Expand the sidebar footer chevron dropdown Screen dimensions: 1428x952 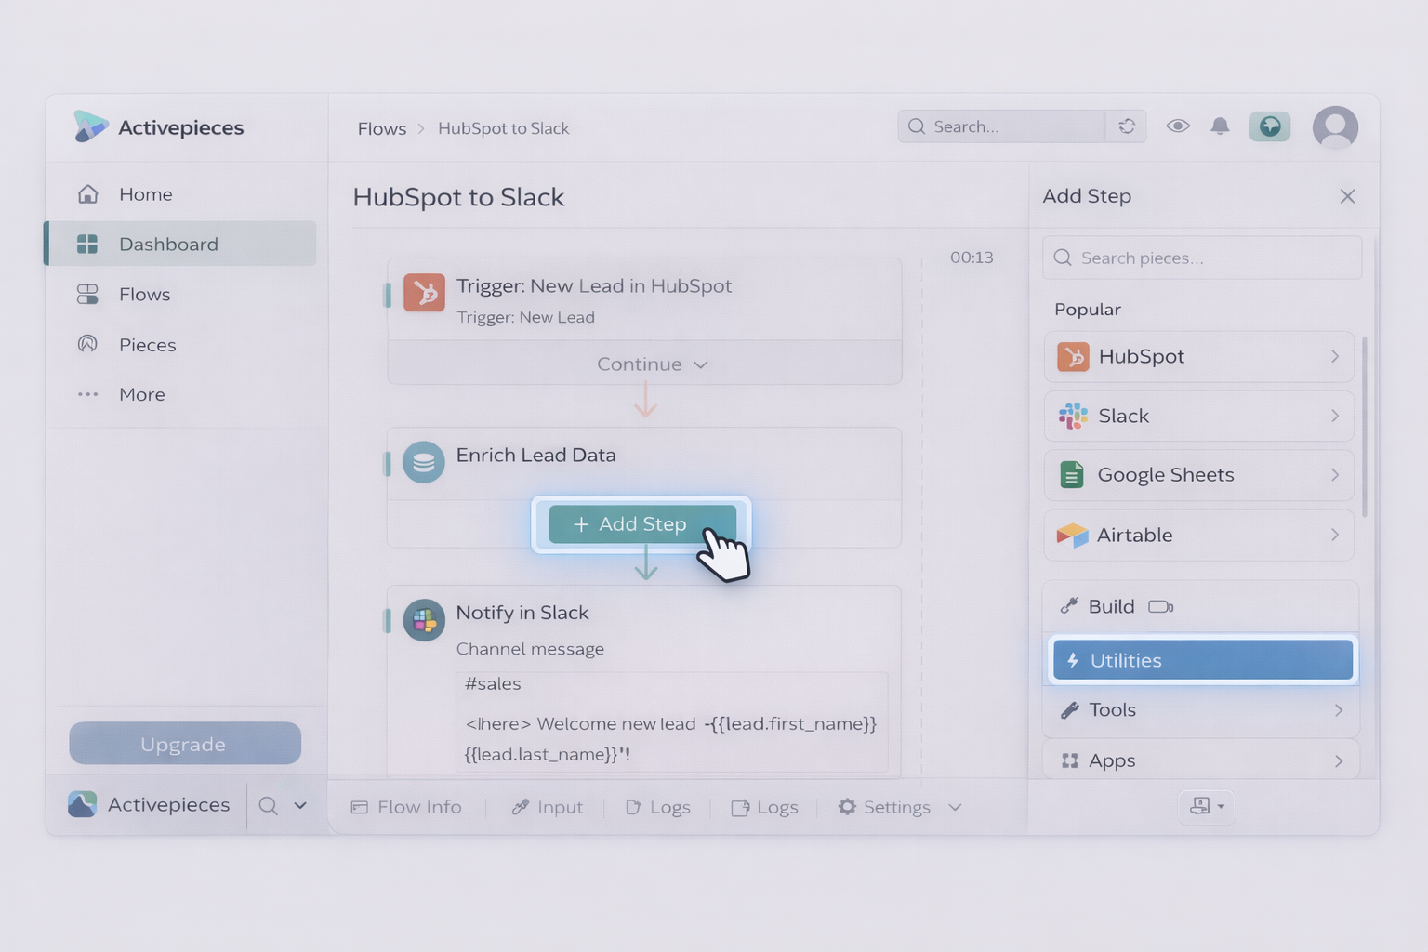coord(300,806)
